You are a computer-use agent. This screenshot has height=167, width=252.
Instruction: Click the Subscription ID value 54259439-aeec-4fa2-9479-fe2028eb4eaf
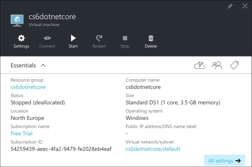pyautogui.click(x=61, y=149)
